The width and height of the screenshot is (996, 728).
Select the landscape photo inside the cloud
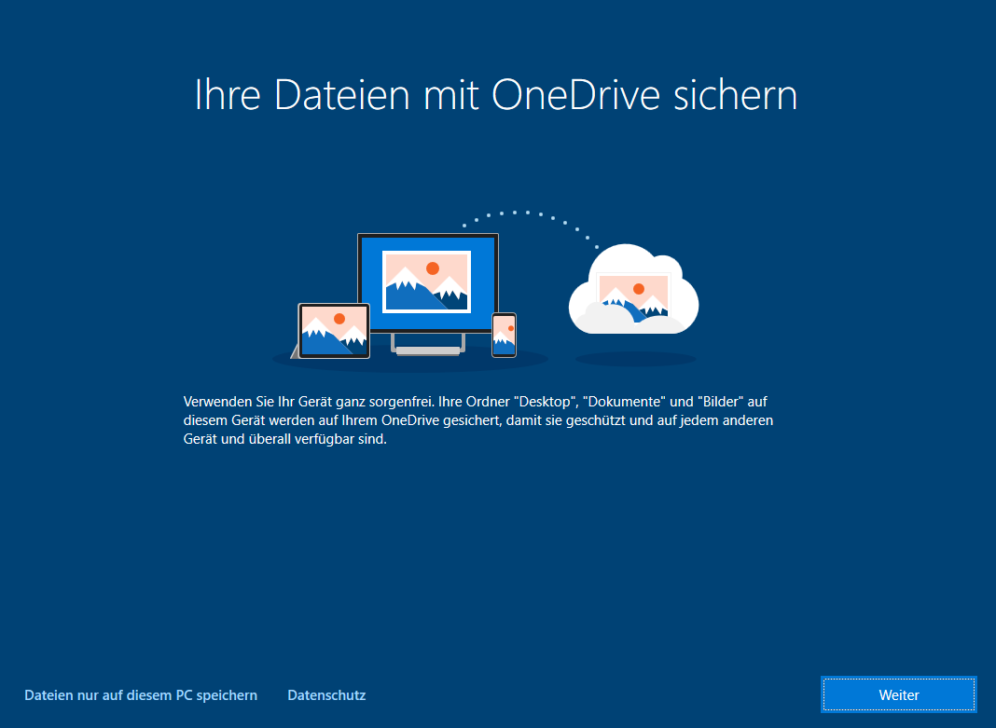[633, 295]
